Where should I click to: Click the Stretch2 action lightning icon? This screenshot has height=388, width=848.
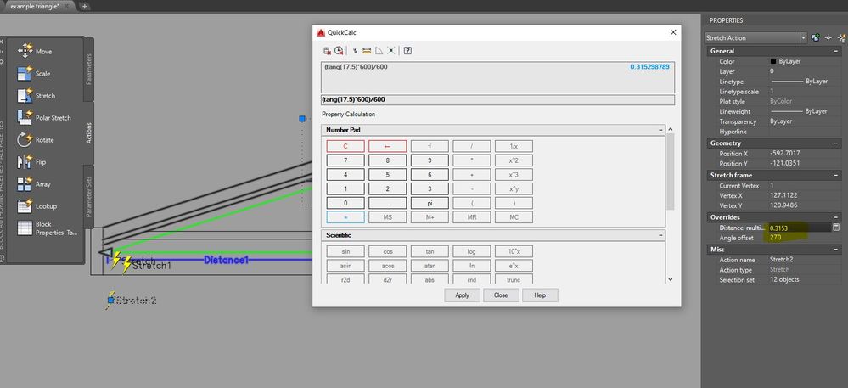coord(110,300)
